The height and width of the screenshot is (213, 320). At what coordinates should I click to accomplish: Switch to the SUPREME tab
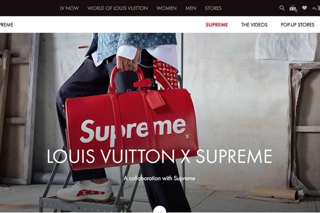(216, 24)
